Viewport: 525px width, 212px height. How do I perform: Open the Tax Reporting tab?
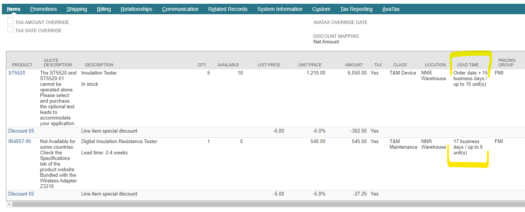tap(356, 9)
